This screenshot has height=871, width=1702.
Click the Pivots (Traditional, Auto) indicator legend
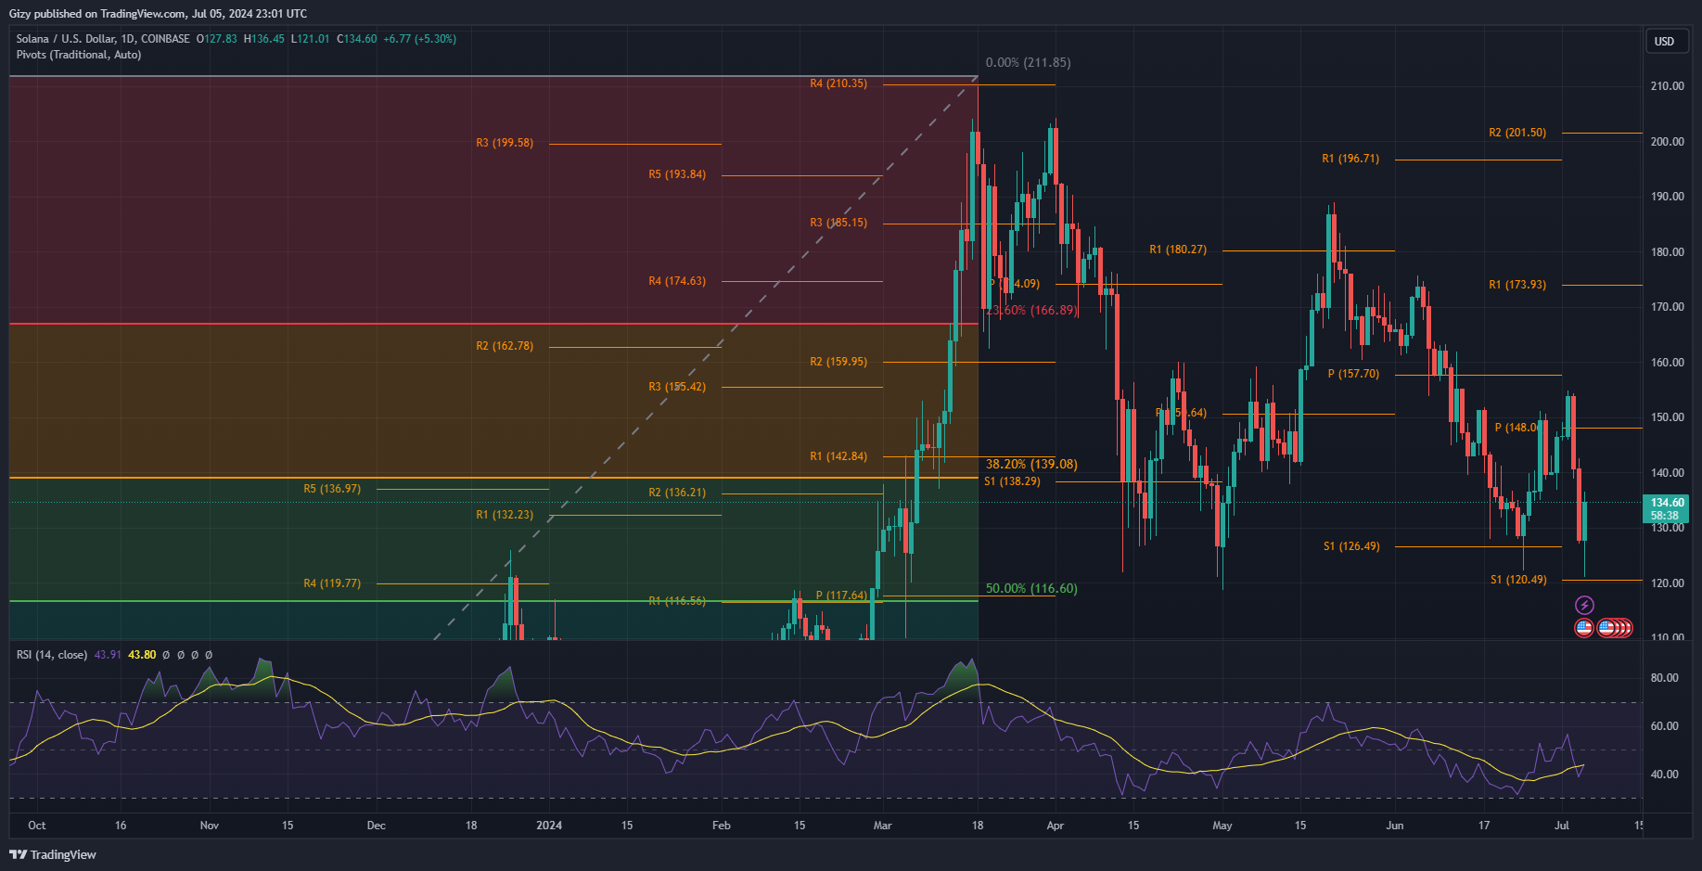79,55
